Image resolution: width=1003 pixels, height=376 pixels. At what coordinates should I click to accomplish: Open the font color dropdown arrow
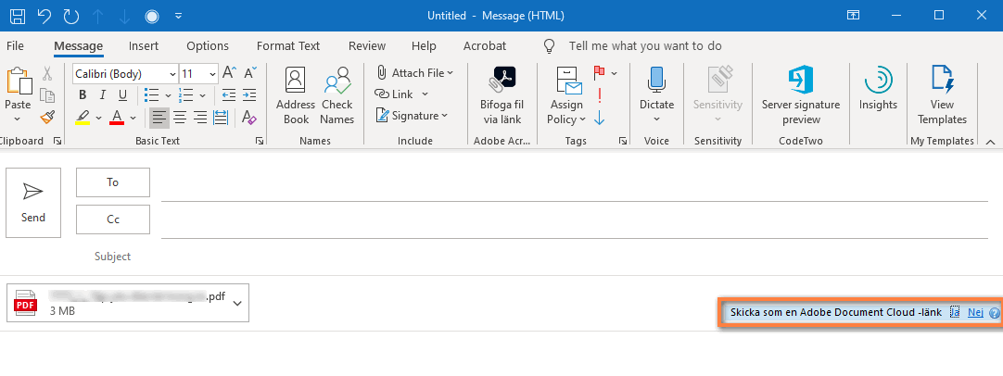tap(133, 118)
